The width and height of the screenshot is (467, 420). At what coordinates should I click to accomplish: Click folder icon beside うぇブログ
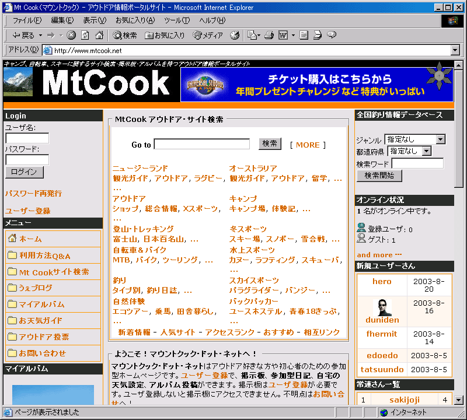12,287
